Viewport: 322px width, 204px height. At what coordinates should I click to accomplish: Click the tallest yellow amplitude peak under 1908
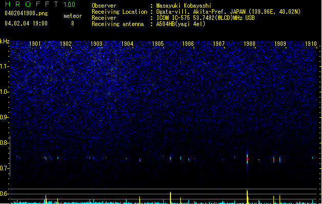(247, 197)
